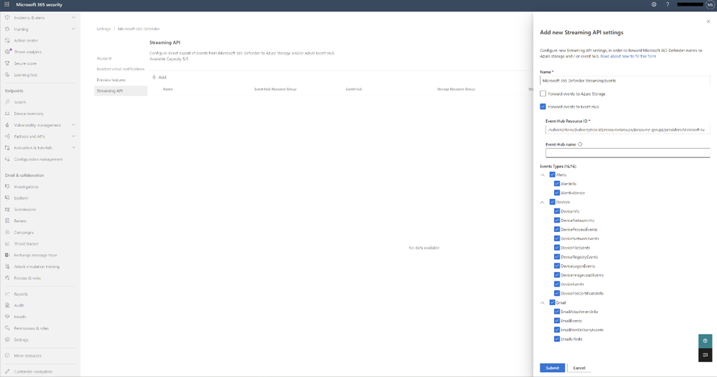
Task: Click the Investigations sidebar icon
Action: [7, 187]
